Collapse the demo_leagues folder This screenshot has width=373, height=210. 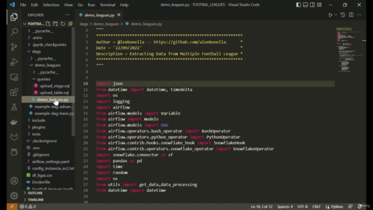(x=47, y=65)
